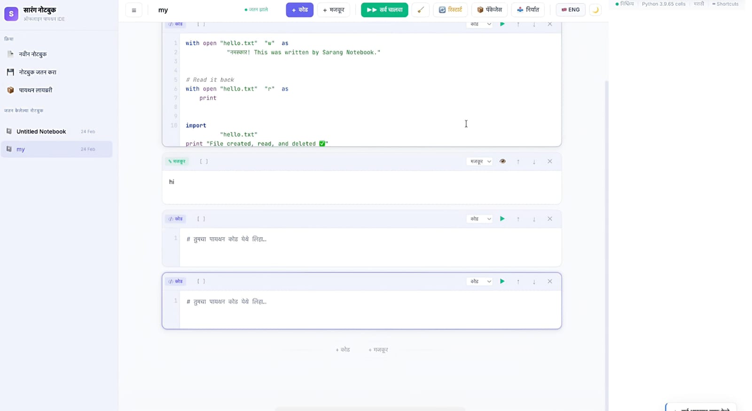Click the broom clear-outputs icon
The image size is (752, 411).
[x=421, y=10]
